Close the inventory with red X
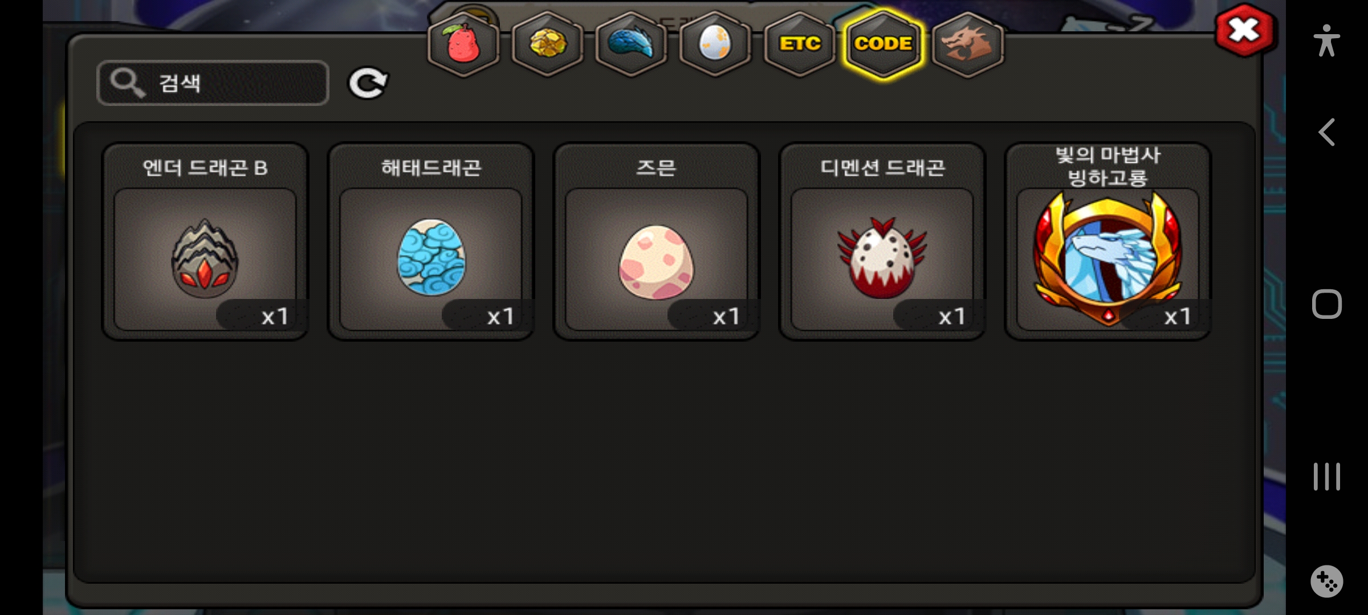Screen dimensions: 1368x615 1245,30
